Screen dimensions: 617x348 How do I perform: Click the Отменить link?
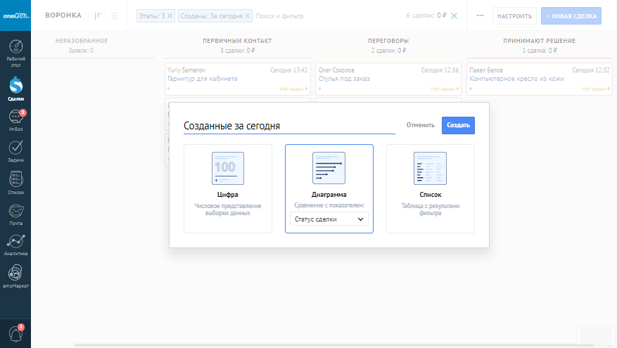point(420,125)
